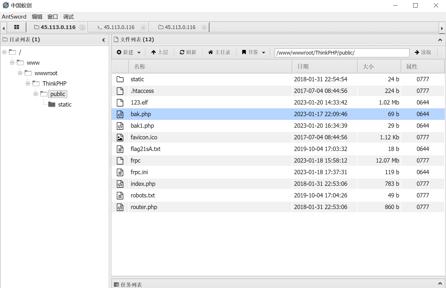The height and width of the screenshot is (288, 446).
Task: Collapse the 文件列表 panel with chevron
Action: pos(440,40)
